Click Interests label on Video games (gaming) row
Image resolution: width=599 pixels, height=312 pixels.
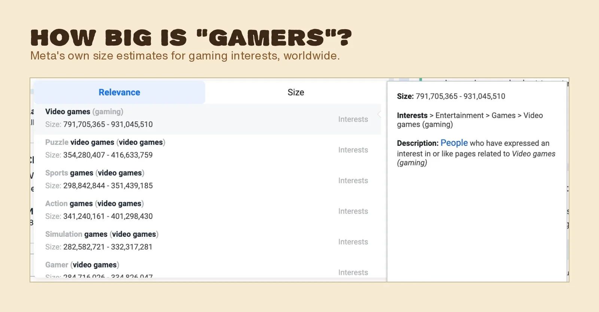click(353, 119)
